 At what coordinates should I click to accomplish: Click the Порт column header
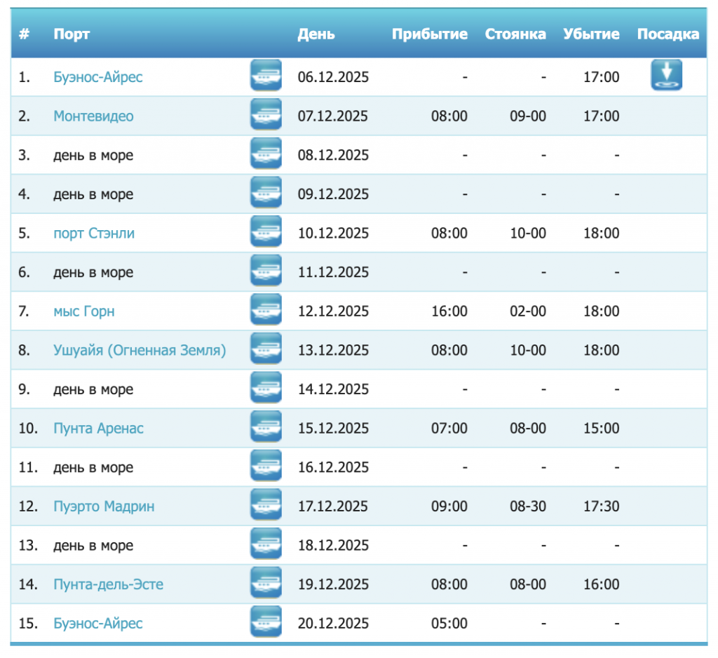pos(72,34)
